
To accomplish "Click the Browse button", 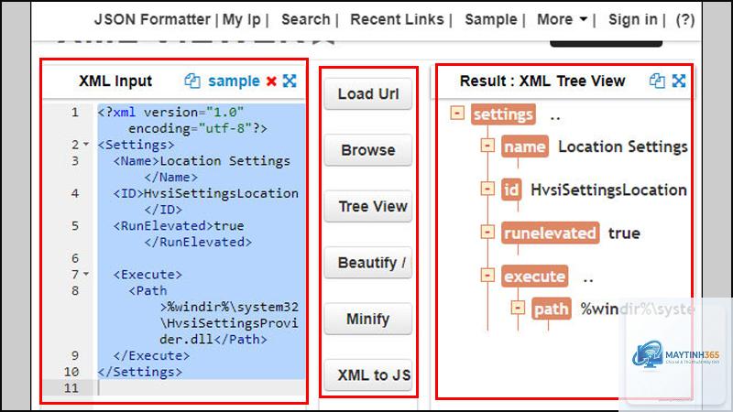I will click(x=368, y=150).
